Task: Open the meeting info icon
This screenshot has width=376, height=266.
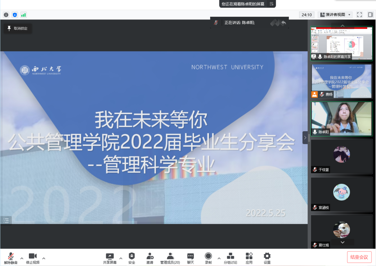Action: click(6, 15)
